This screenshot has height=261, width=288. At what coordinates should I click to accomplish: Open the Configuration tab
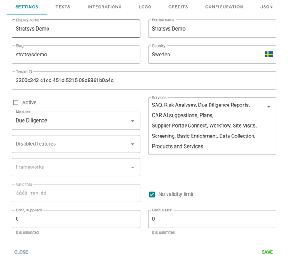224,7
